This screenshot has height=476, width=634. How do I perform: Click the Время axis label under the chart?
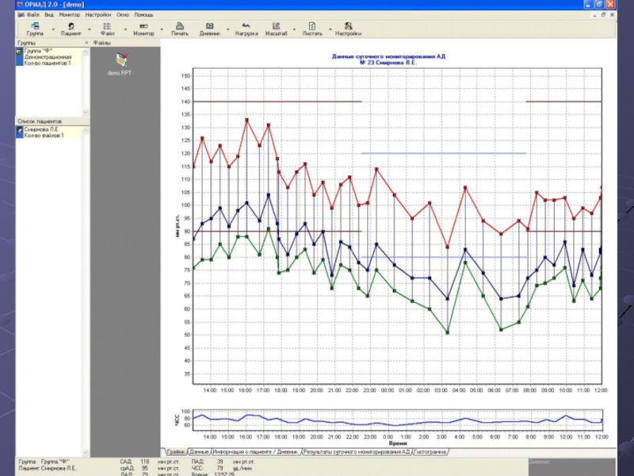tap(398, 443)
